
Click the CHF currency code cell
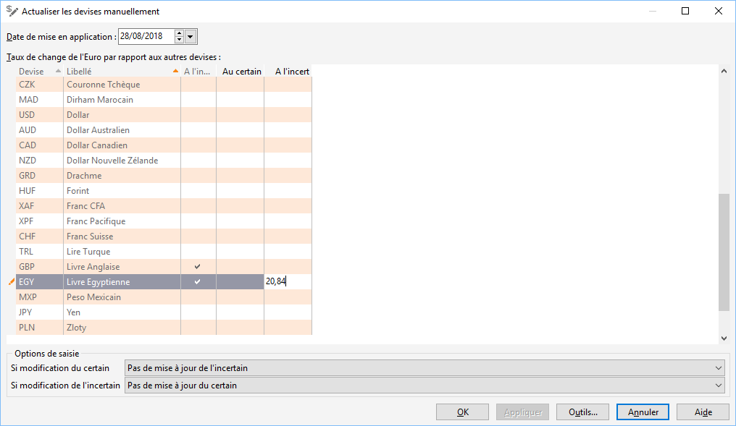(x=39, y=237)
